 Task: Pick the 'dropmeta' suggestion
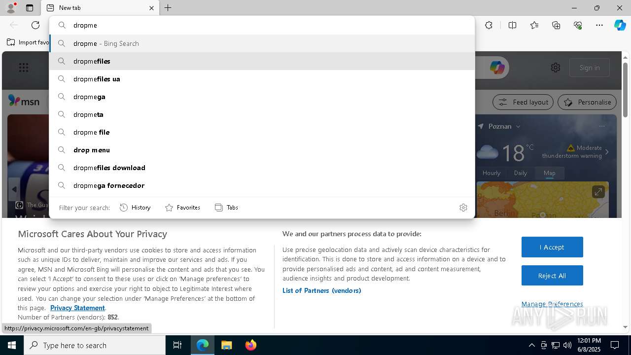tap(262, 114)
